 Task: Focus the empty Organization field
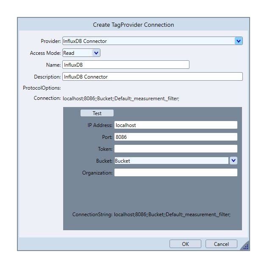(175, 173)
